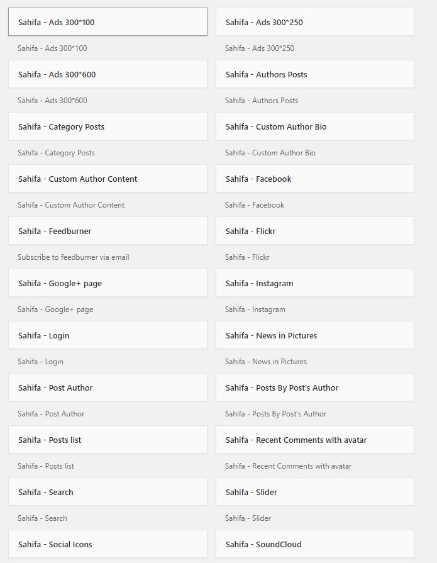Select the Sahifa - Flickr widget
The height and width of the screenshot is (563, 437).
point(314,230)
